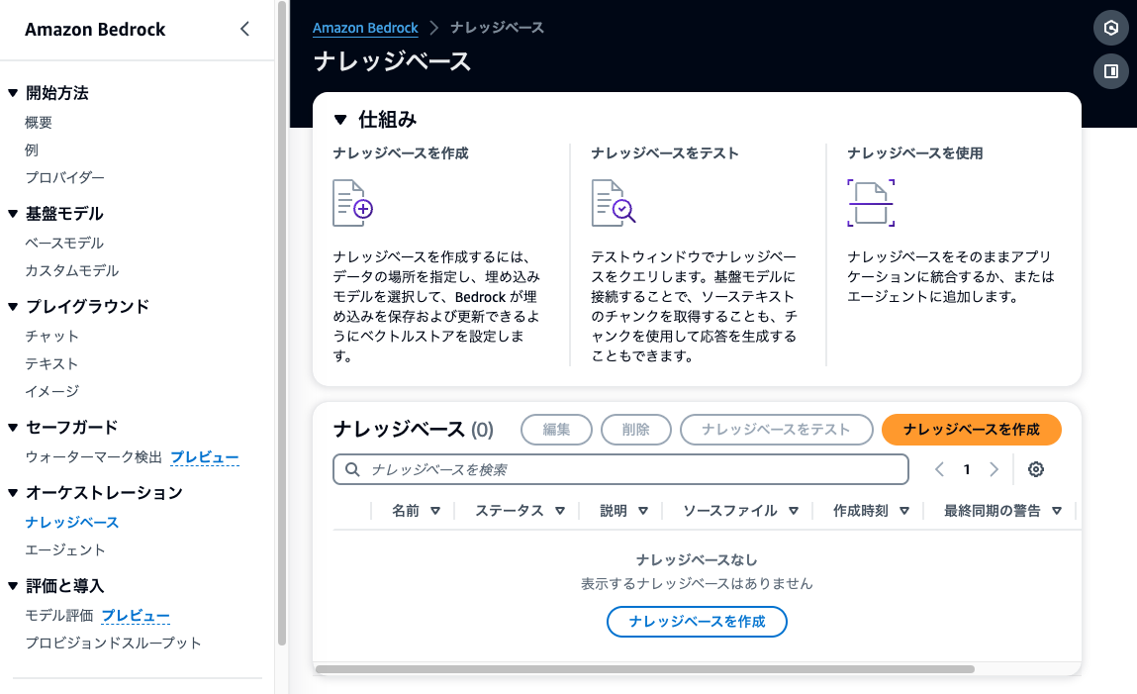The width and height of the screenshot is (1137, 694).
Task: Collapse the 基盤モデル section
Action: tap(13, 214)
